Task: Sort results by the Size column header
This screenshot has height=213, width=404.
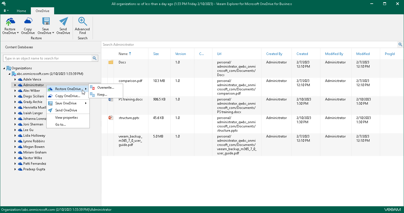Action: (x=156, y=54)
